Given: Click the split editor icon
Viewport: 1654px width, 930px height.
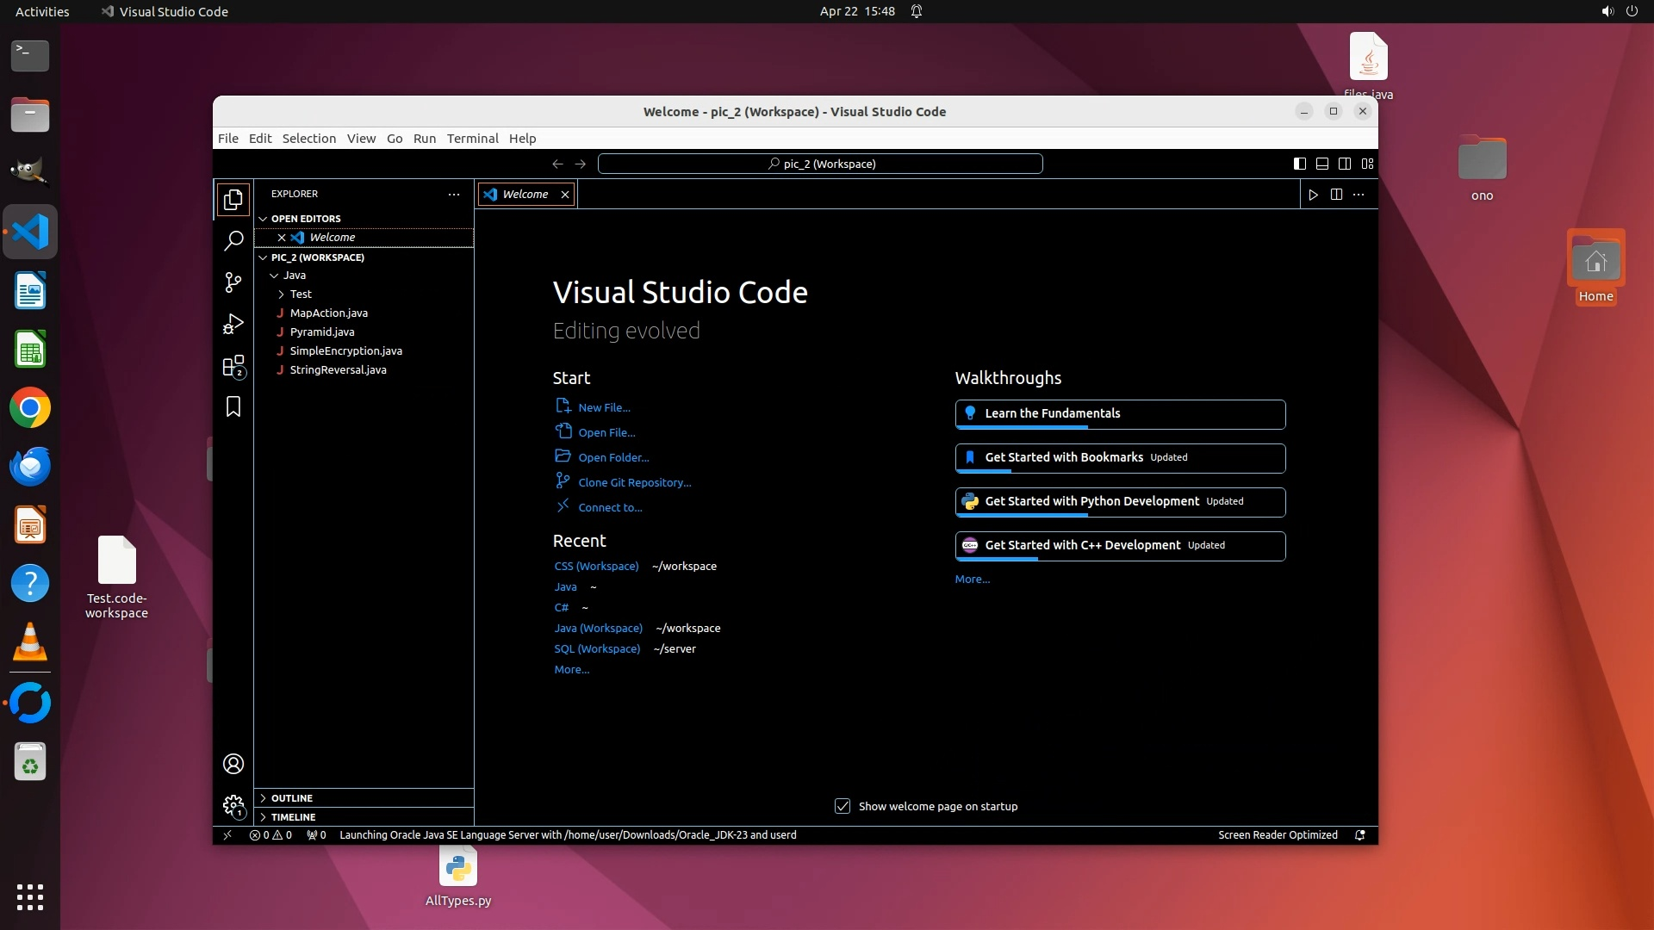Looking at the screenshot, I should coord(1336,195).
